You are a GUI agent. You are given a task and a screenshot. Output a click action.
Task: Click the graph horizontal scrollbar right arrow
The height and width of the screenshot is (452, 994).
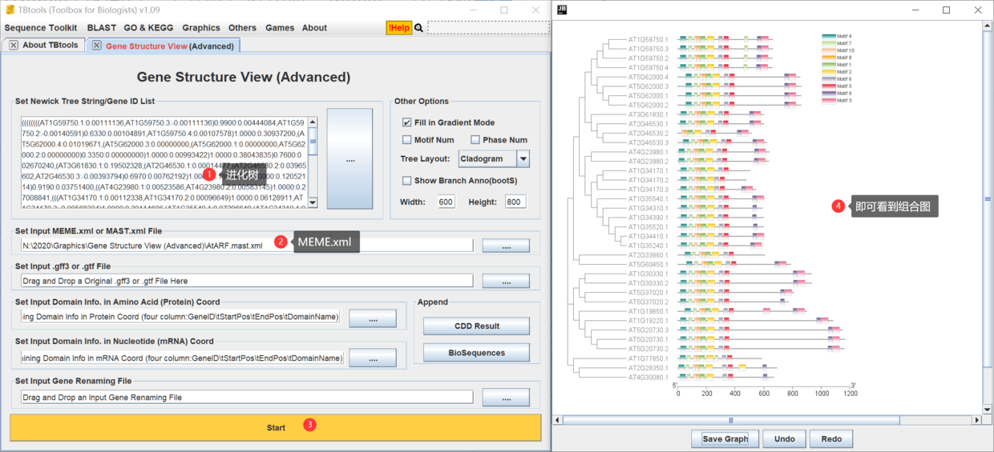(x=976, y=420)
